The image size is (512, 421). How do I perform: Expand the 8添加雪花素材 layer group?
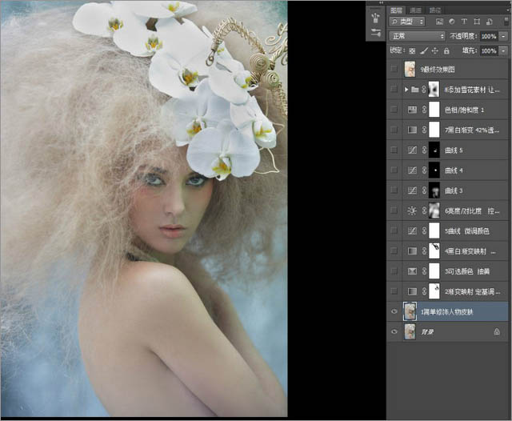[x=407, y=89]
